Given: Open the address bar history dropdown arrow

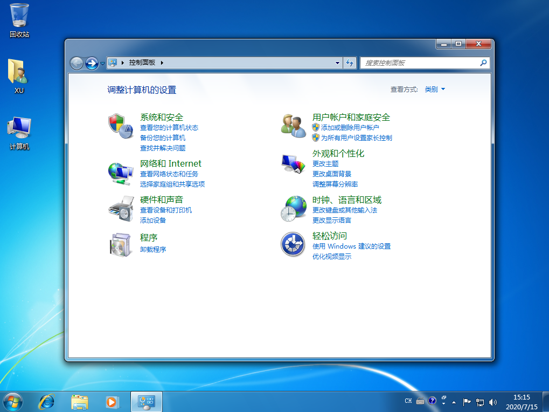Looking at the screenshot, I should pos(338,63).
